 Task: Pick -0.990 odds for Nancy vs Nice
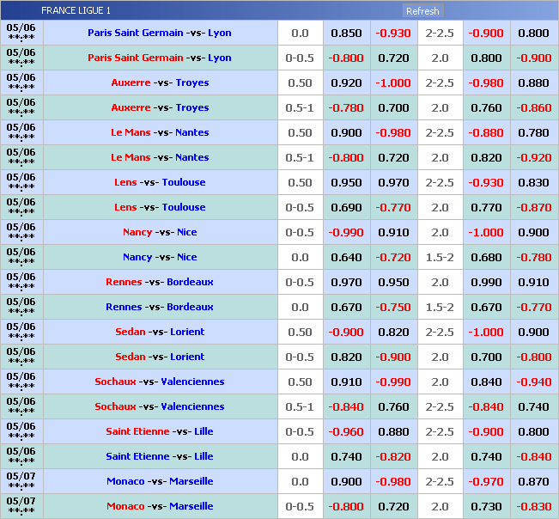(346, 233)
